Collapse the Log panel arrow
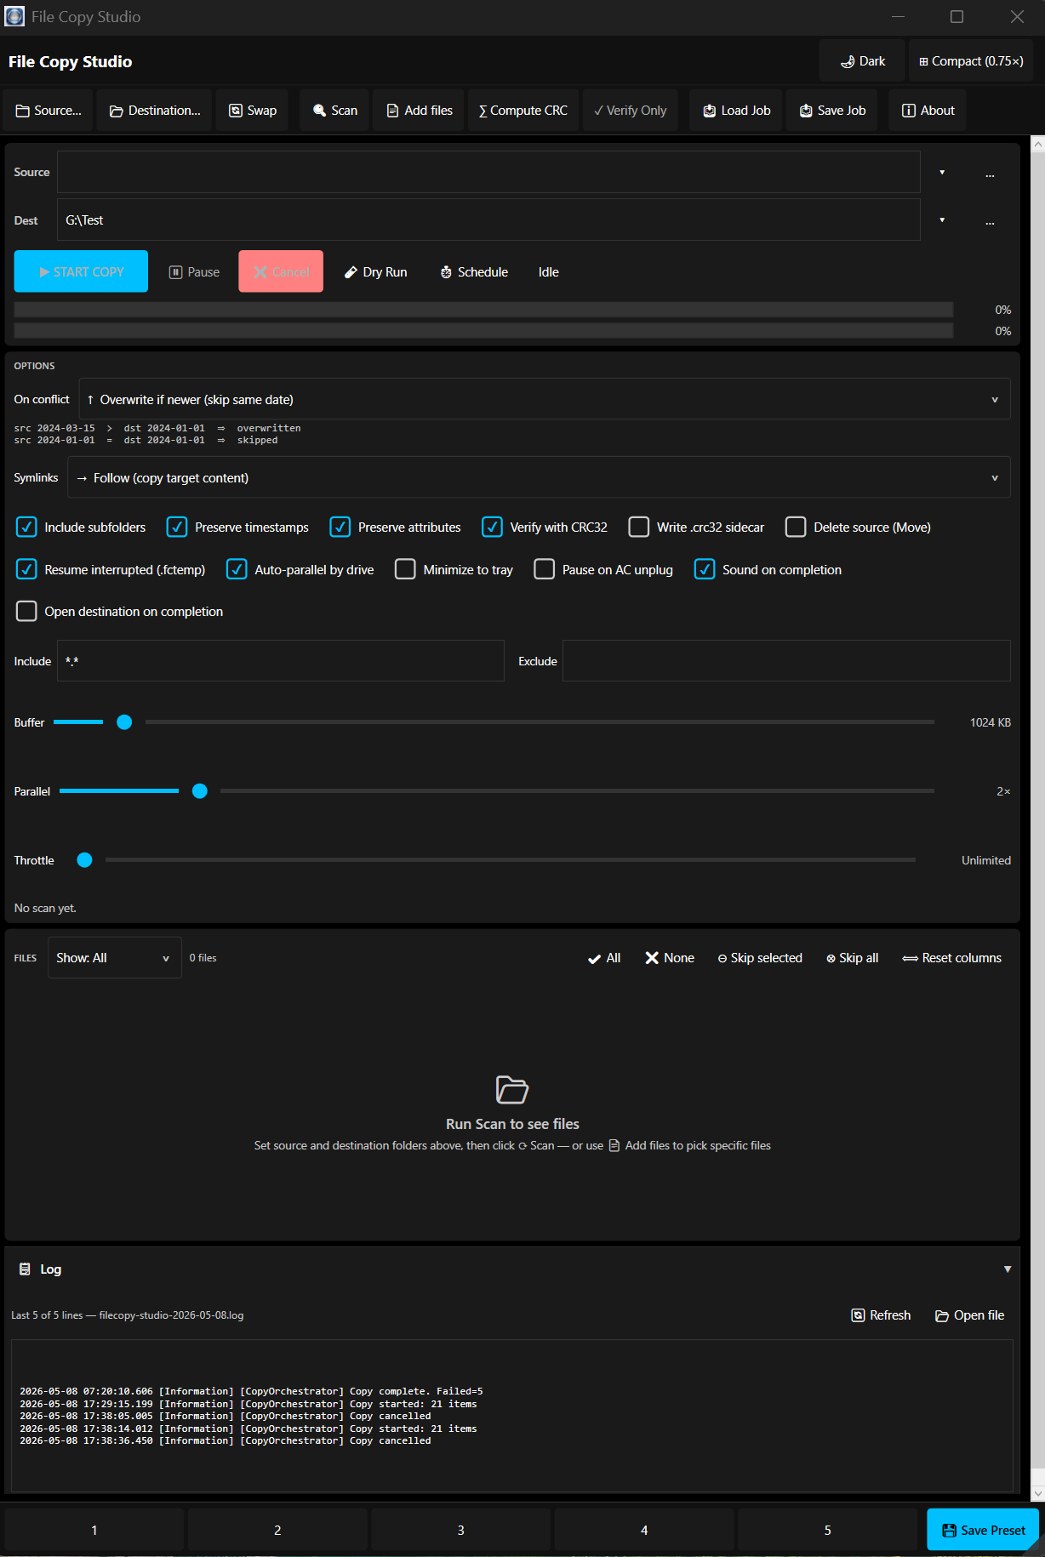Screen dimensions: 1045x1557 (x=1008, y=1269)
